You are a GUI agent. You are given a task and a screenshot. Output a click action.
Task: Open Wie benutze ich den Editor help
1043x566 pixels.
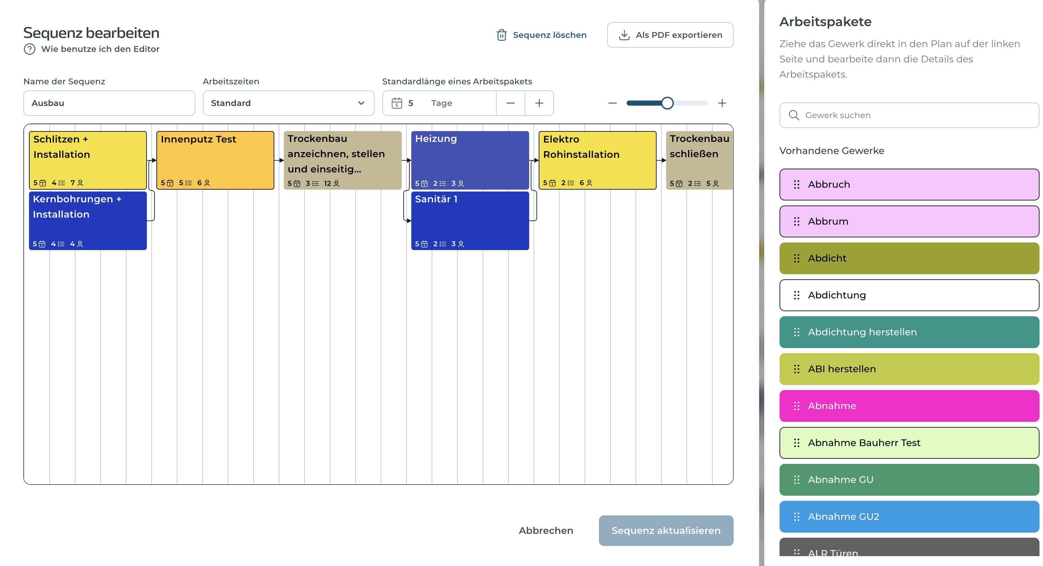click(x=91, y=49)
